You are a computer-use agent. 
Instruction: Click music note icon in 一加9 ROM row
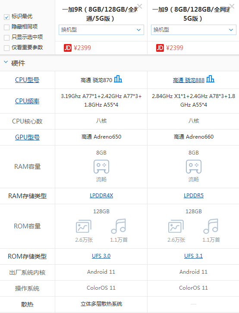tap(211, 226)
